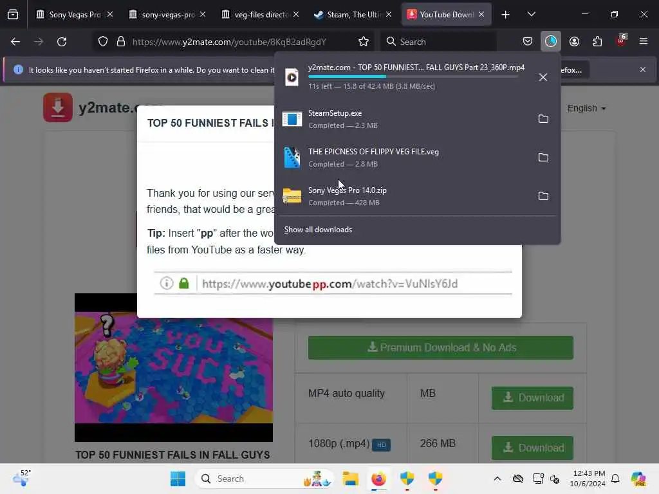
Task: Open tracking protection shield icon
Action: click(x=103, y=42)
